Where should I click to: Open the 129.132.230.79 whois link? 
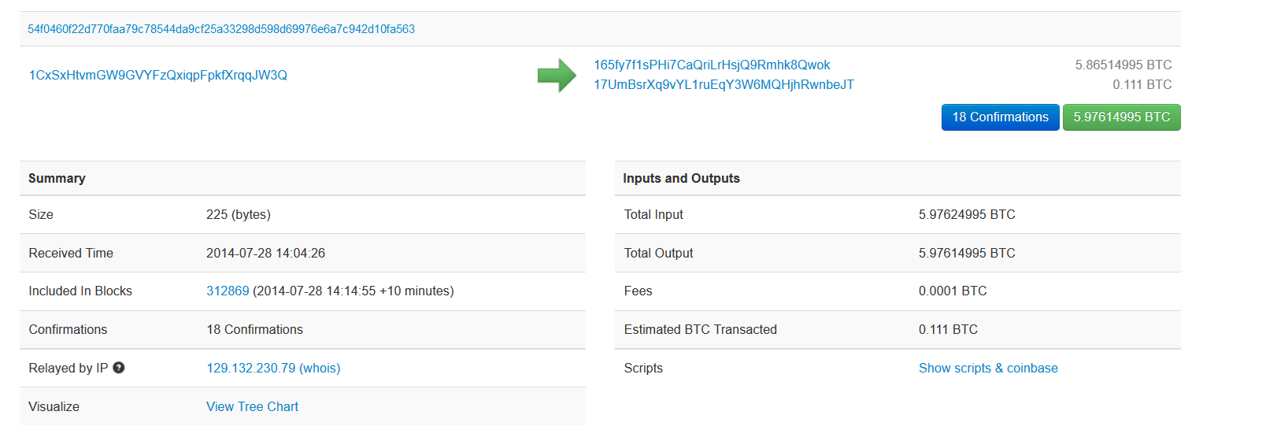273,369
